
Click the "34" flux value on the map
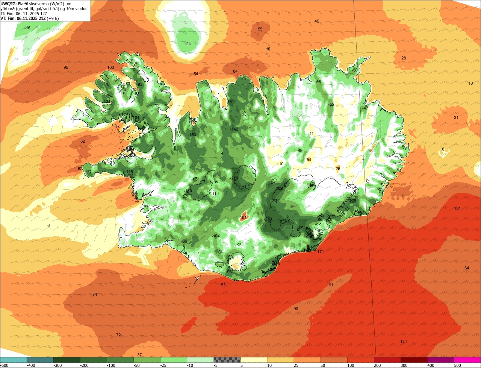(371, 151)
